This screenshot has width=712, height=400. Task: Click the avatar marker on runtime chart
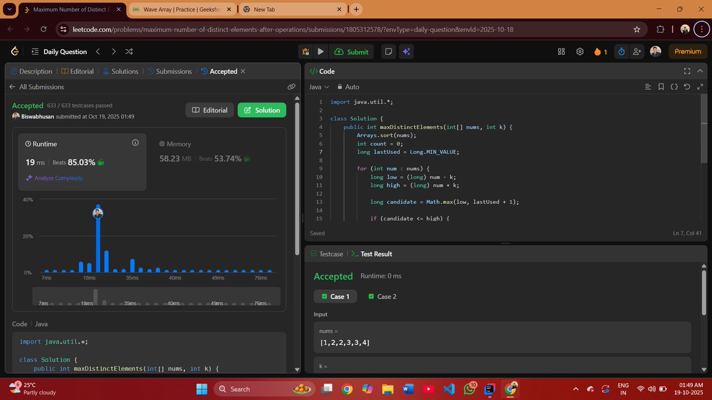click(98, 213)
